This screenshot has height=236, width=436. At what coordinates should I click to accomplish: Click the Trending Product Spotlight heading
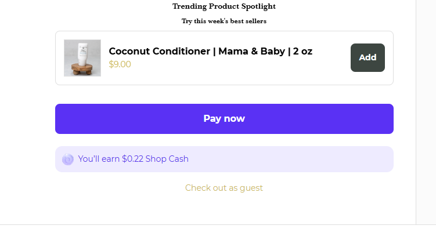[x=224, y=6]
